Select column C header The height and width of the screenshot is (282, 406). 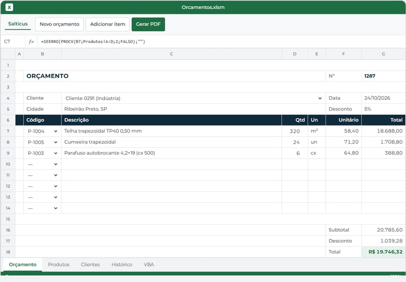172,54
